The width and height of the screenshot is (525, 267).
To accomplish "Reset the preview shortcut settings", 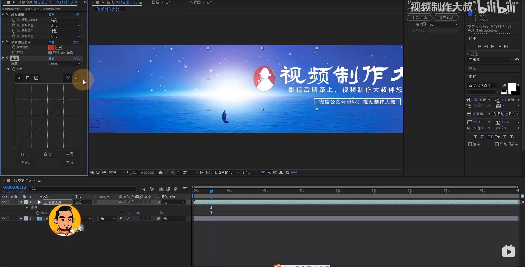I will (517, 60).
